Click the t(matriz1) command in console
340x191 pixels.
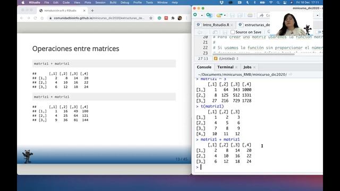click(212, 106)
